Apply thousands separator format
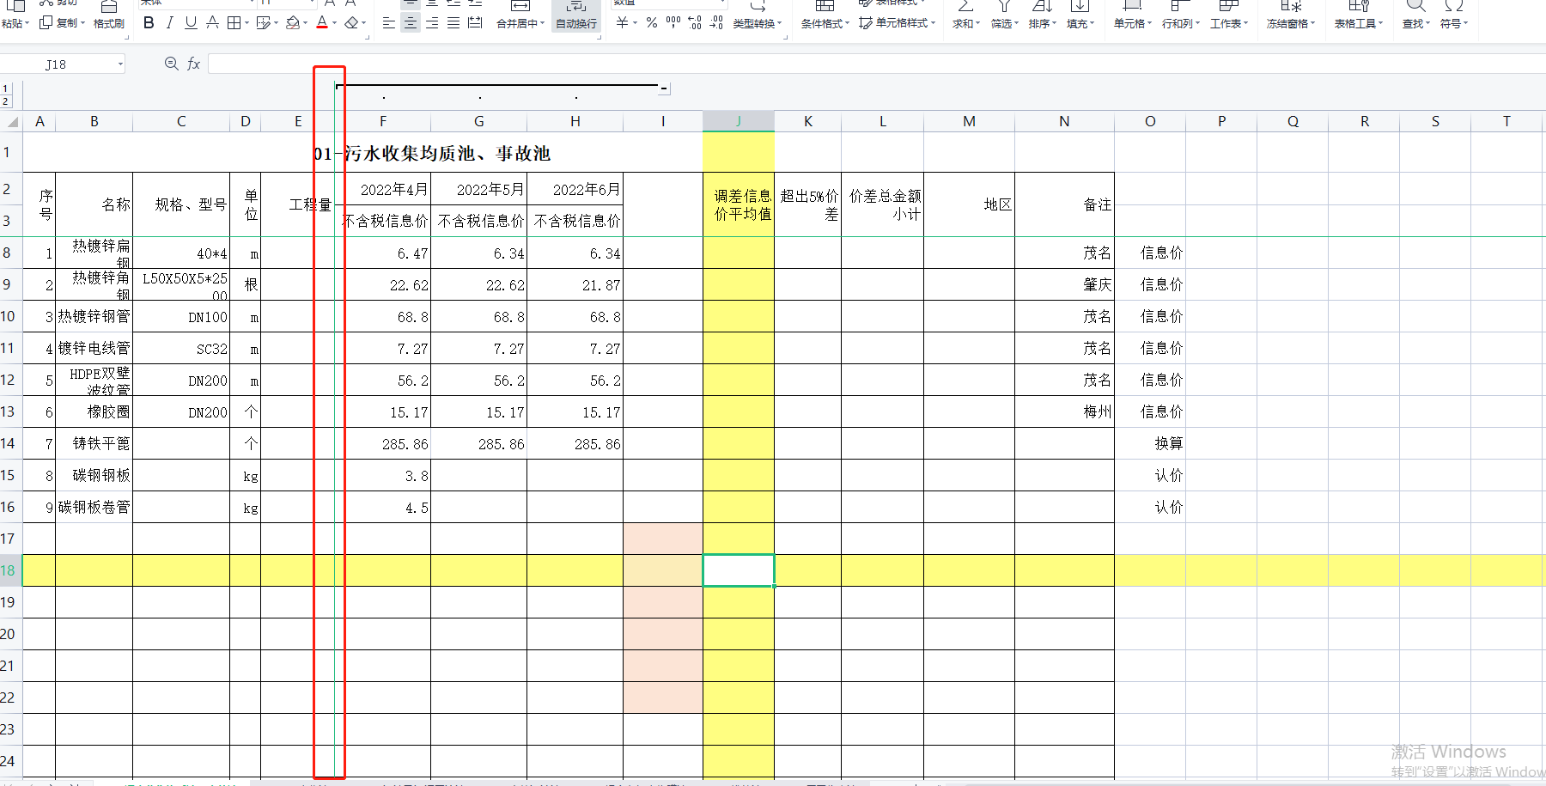Viewport: 1546px width, 786px height. click(673, 23)
